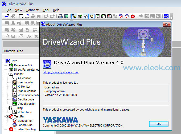Click the Print toolbar icon
Screen dimensions: 181x134
60,17
